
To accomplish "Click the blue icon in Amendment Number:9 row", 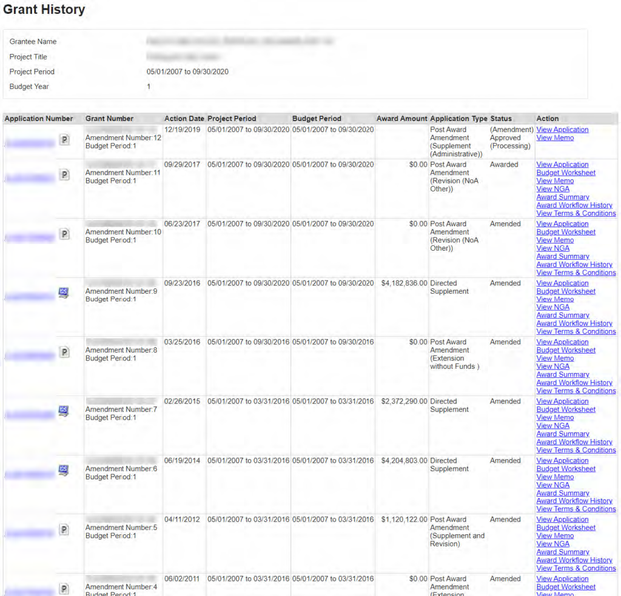I will (x=64, y=293).
